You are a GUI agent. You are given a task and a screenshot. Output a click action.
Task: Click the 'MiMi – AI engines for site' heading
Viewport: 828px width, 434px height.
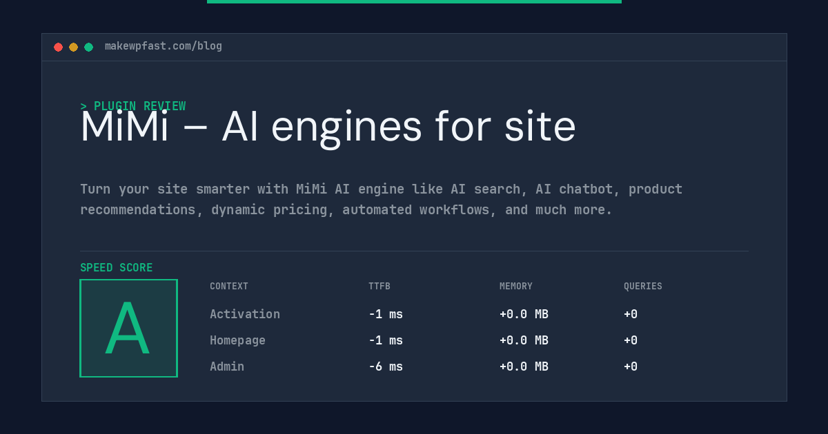(x=328, y=127)
